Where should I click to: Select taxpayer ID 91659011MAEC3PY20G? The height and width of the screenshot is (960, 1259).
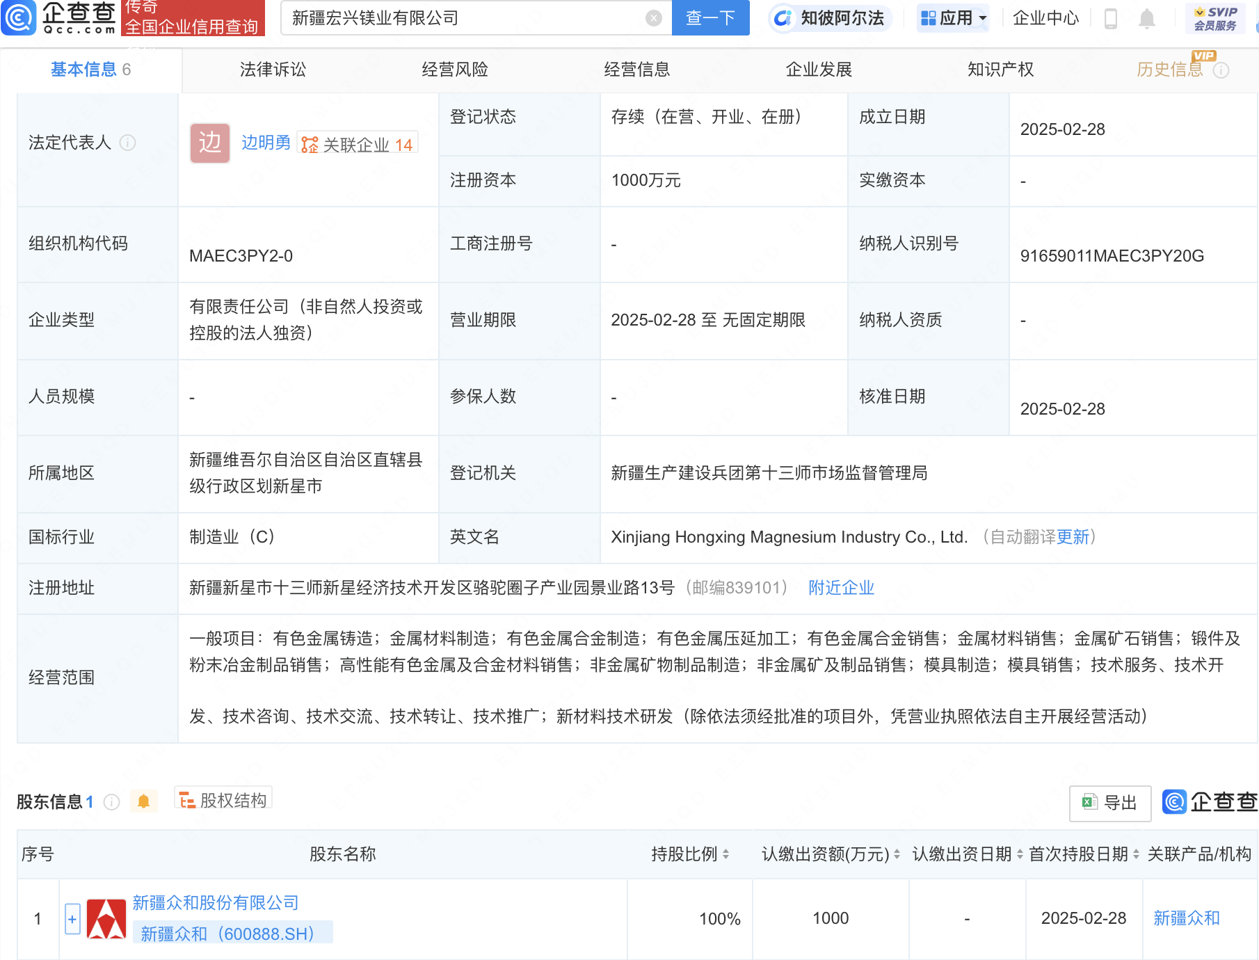click(1112, 256)
